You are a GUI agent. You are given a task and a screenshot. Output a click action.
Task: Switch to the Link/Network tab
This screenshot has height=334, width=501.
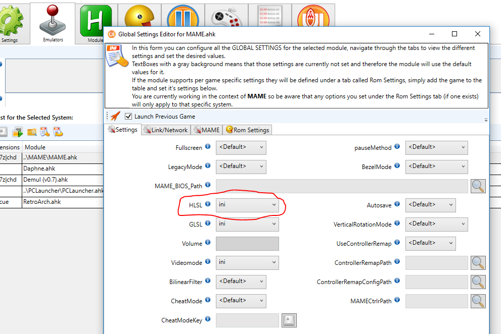(x=166, y=130)
